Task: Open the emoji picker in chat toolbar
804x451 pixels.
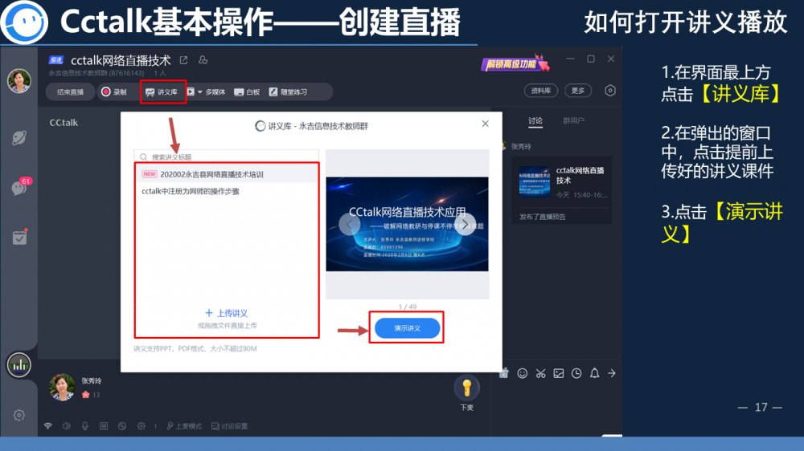Action: (x=523, y=373)
